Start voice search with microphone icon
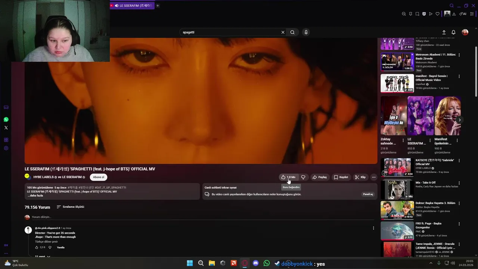The width and height of the screenshot is (478, 269). pos(306,32)
